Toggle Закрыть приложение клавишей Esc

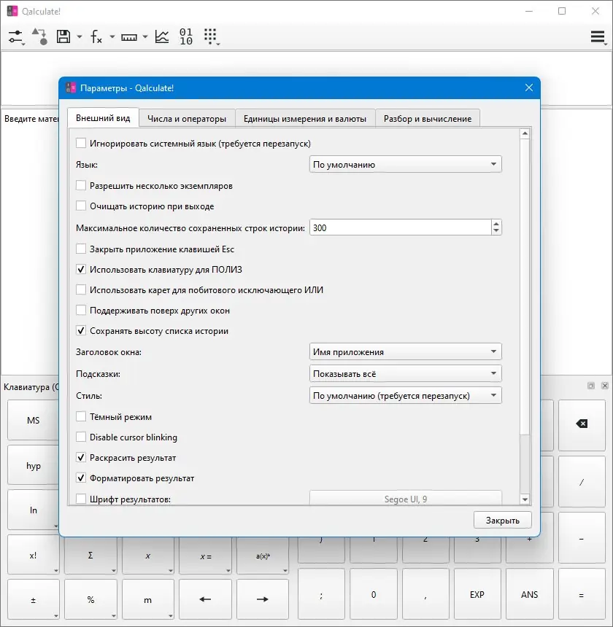pos(81,249)
